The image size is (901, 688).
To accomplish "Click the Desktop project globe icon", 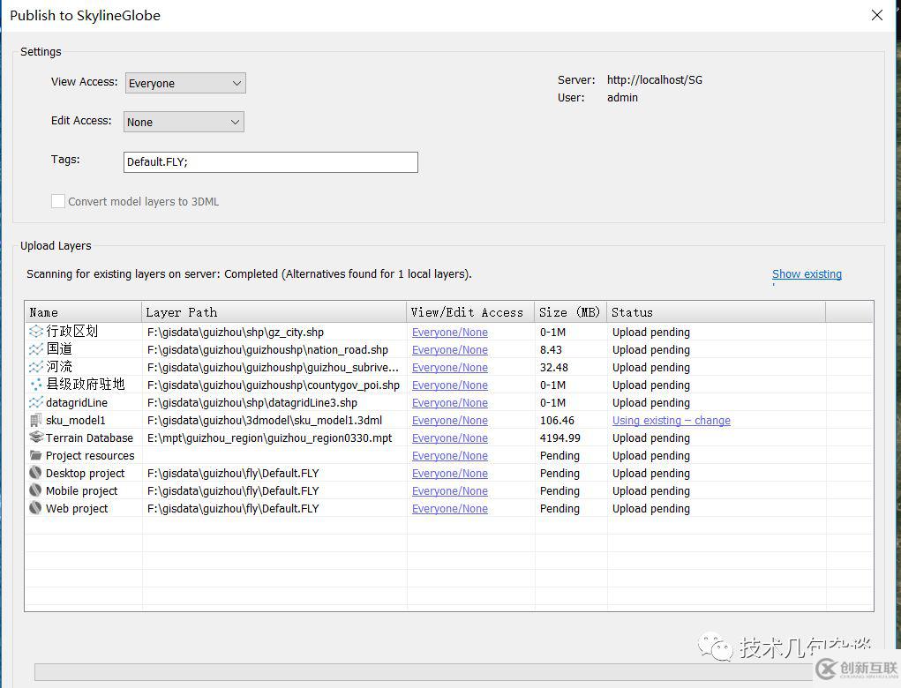I will tap(35, 473).
